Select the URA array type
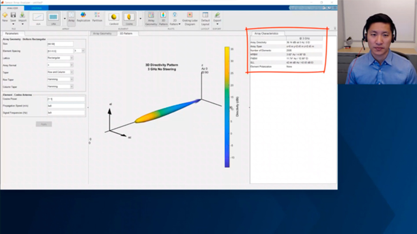The image size is (417, 234). (x=53, y=19)
